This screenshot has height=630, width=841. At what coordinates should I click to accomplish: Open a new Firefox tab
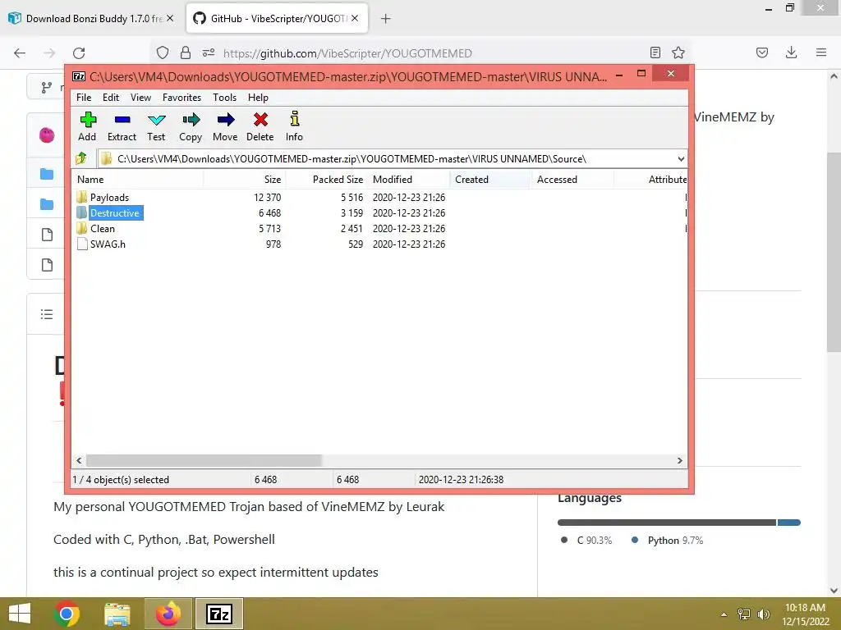386,19
